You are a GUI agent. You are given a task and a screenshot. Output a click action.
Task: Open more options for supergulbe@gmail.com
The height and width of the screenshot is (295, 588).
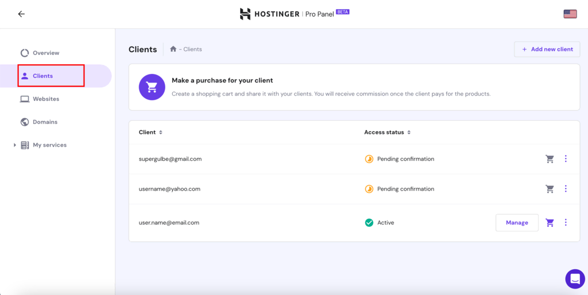[566, 159]
